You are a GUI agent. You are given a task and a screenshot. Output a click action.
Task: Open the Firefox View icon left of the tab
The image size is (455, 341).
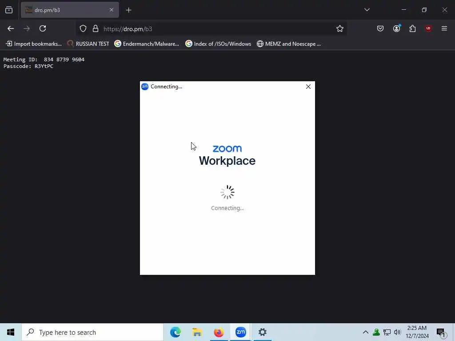[x=9, y=10]
